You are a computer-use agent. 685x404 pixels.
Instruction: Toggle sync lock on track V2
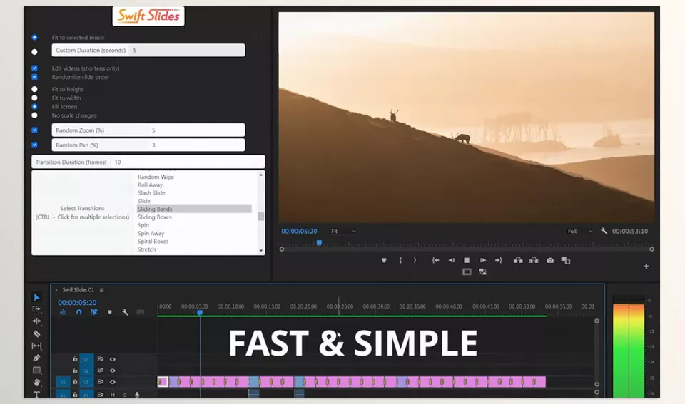point(101,371)
